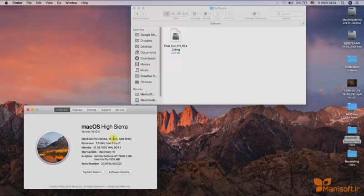The width and height of the screenshot is (364, 196).
Task: Click the Finder Search field
Action: pos(286,14)
